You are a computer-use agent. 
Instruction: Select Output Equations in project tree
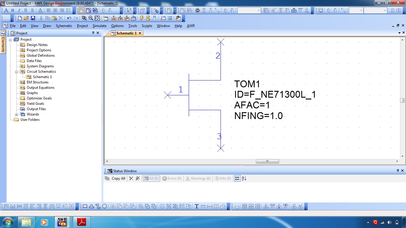point(40,88)
